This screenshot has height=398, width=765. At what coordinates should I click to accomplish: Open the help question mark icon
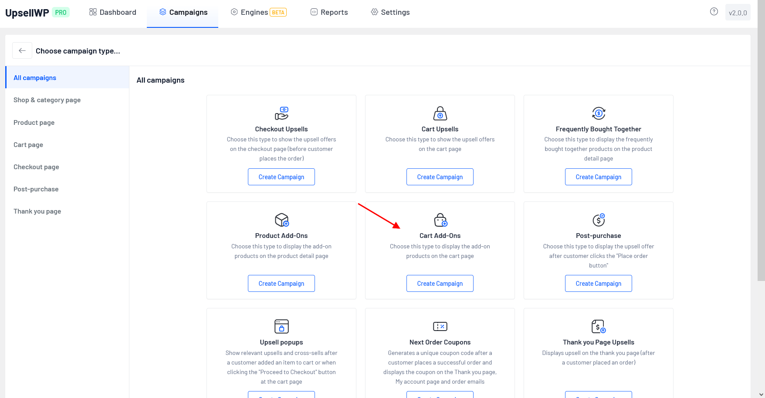(x=714, y=12)
